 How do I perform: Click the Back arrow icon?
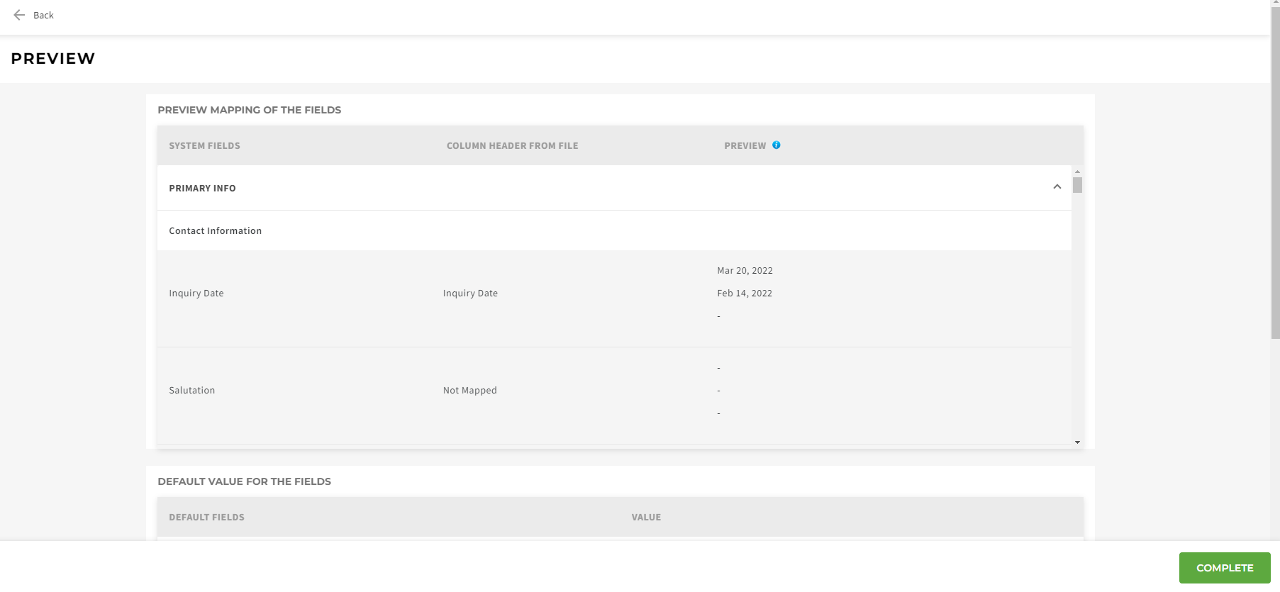point(19,15)
